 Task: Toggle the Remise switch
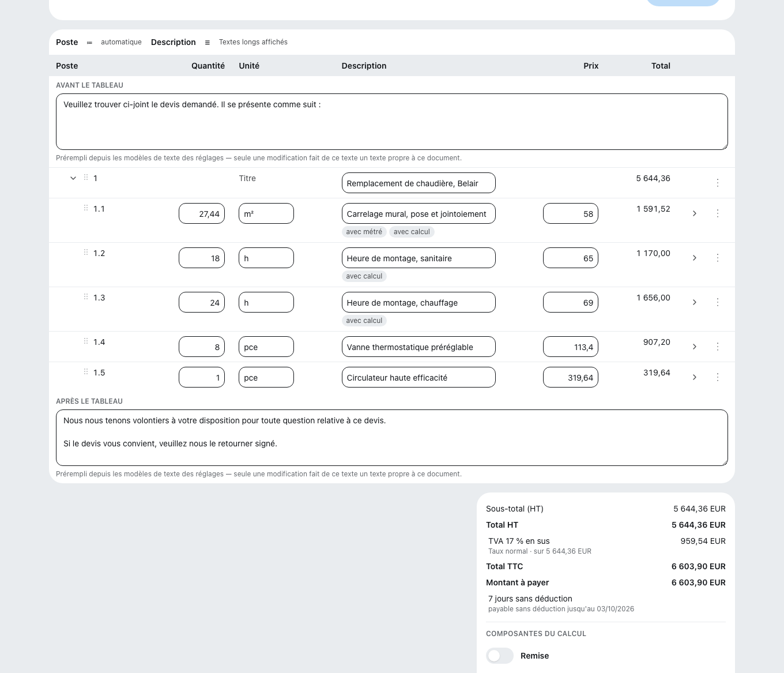point(500,656)
